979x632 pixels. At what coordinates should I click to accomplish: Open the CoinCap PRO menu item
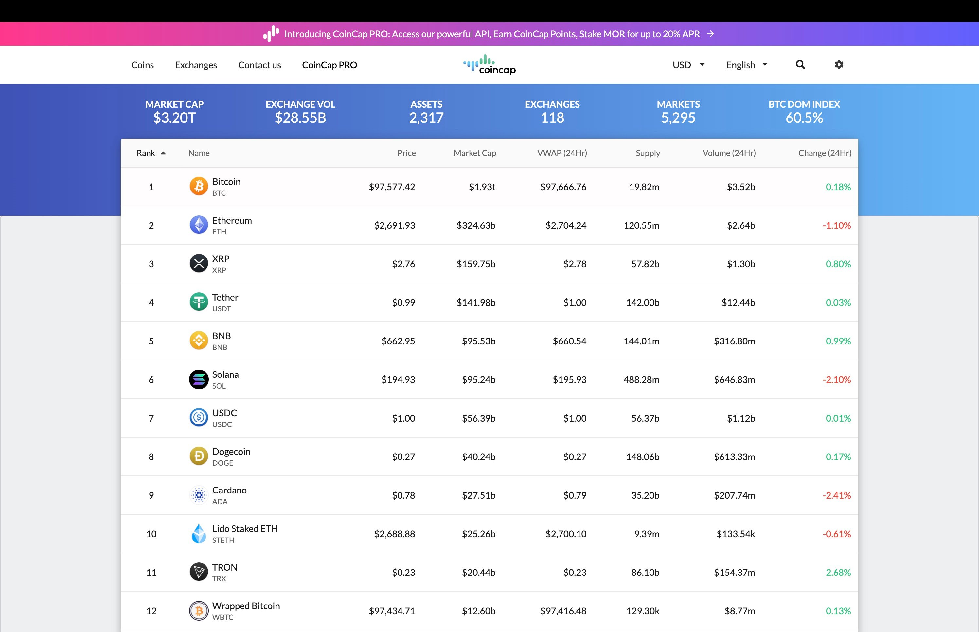329,65
